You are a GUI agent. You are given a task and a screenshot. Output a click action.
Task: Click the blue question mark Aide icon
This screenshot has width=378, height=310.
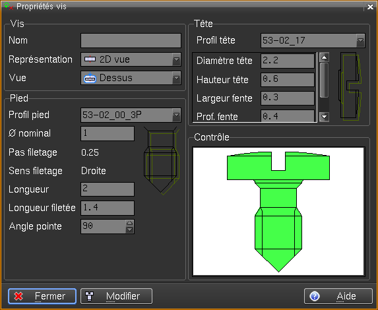[x=315, y=296]
